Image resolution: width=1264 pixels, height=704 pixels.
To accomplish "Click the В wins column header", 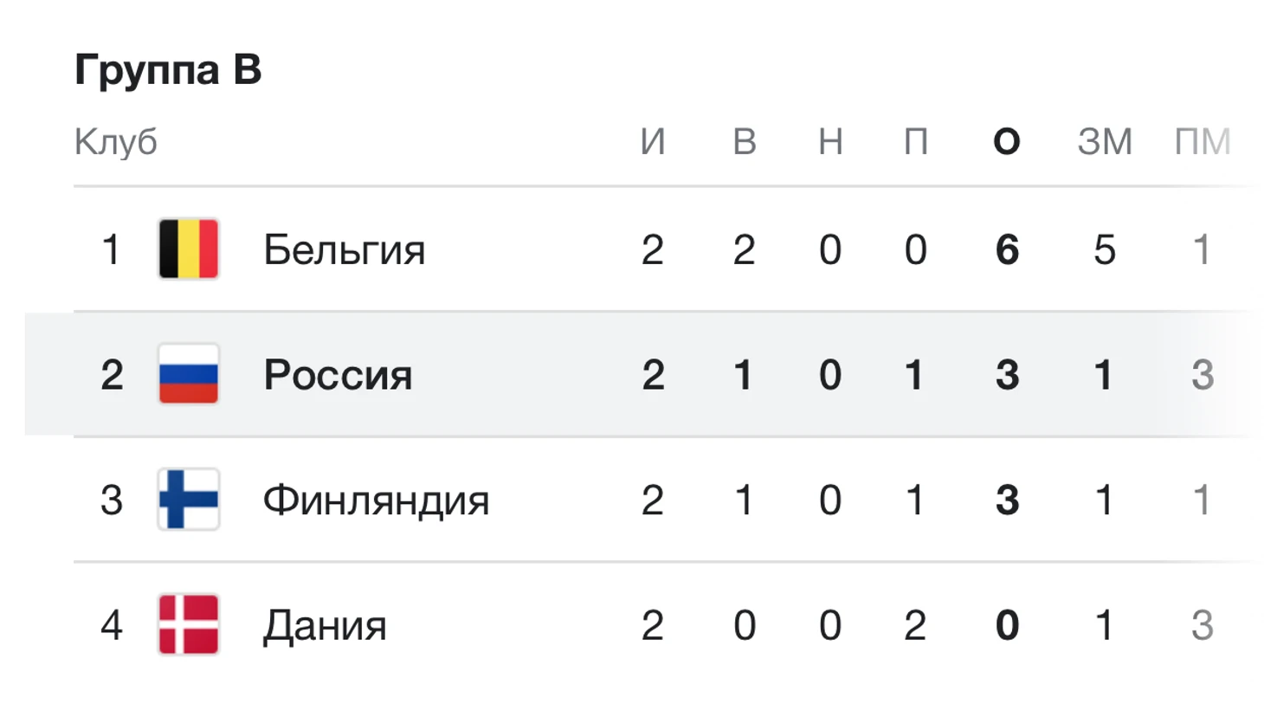I will (x=745, y=141).
